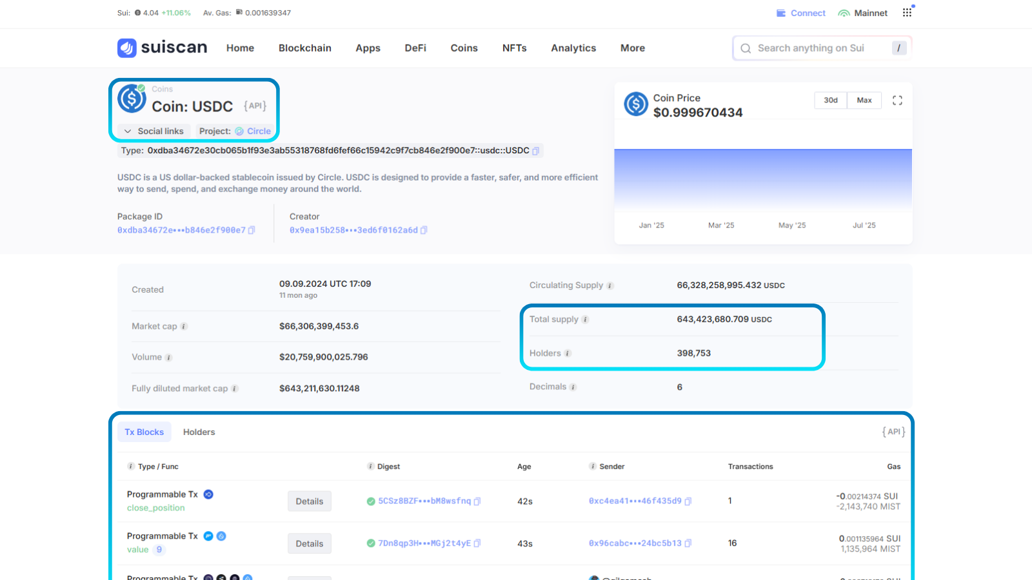Screen dimensions: 1032x580
Task: Click the Holders info icon
Action: [x=568, y=354]
